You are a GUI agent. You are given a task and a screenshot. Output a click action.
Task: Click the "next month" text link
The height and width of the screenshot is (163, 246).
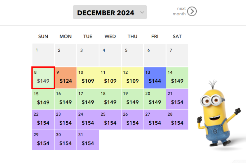[180, 12]
